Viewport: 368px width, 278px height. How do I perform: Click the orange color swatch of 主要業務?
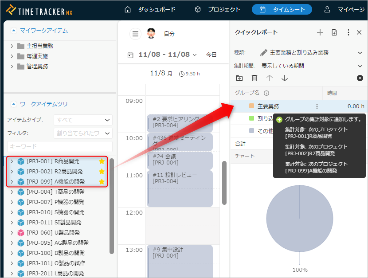coord(251,106)
